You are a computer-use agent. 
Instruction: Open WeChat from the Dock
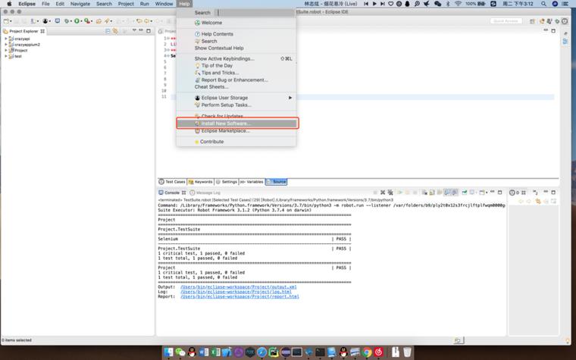(x=180, y=352)
